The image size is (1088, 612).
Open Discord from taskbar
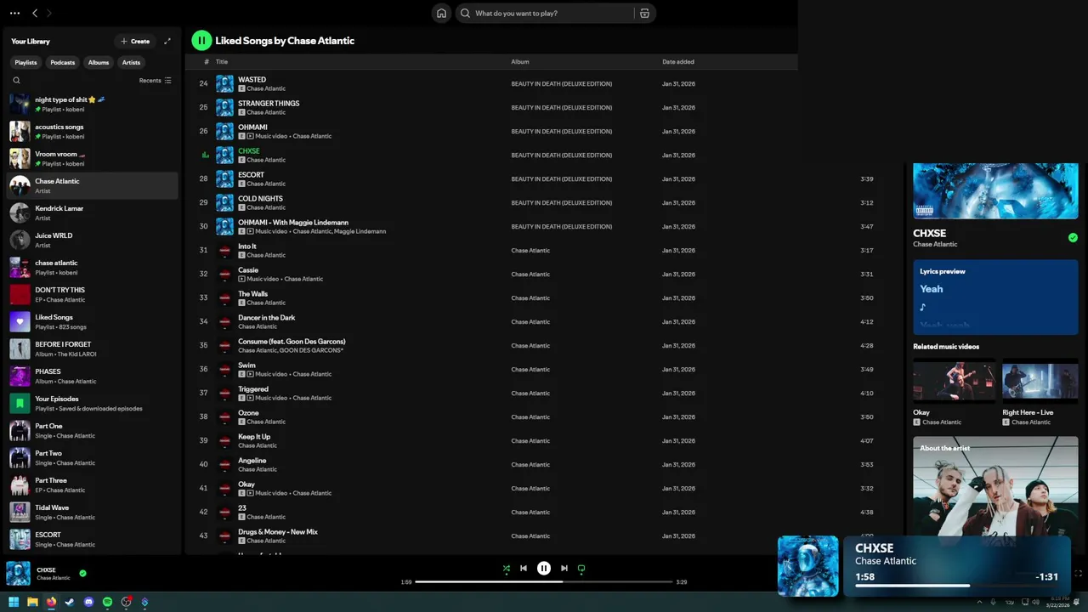pos(88,602)
